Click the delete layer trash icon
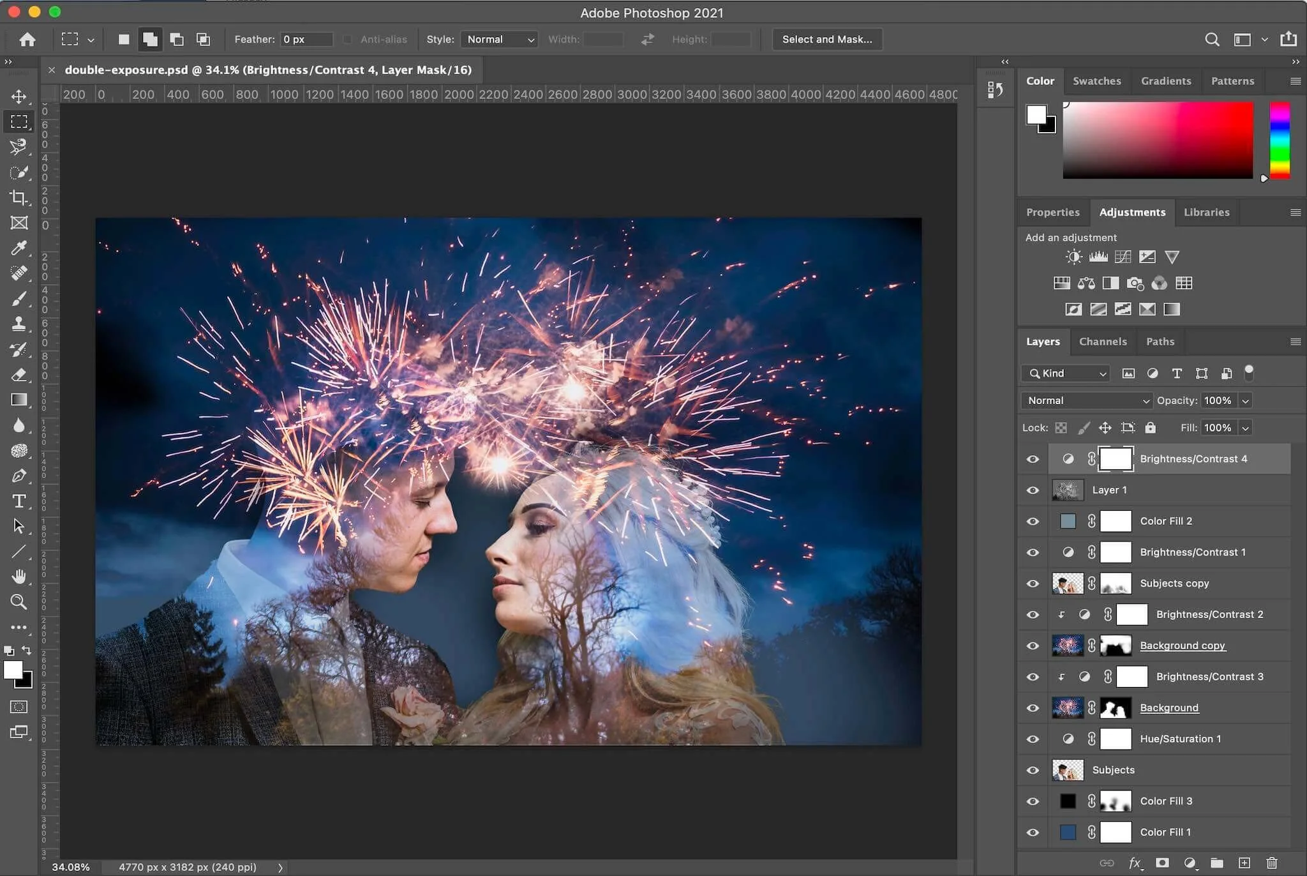This screenshot has height=876, width=1307. [1272, 863]
